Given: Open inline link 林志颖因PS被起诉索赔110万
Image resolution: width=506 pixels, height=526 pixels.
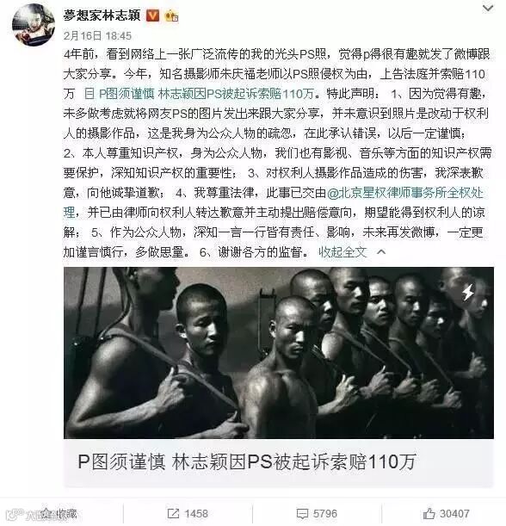Looking at the screenshot, I should [x=236, y=94].
